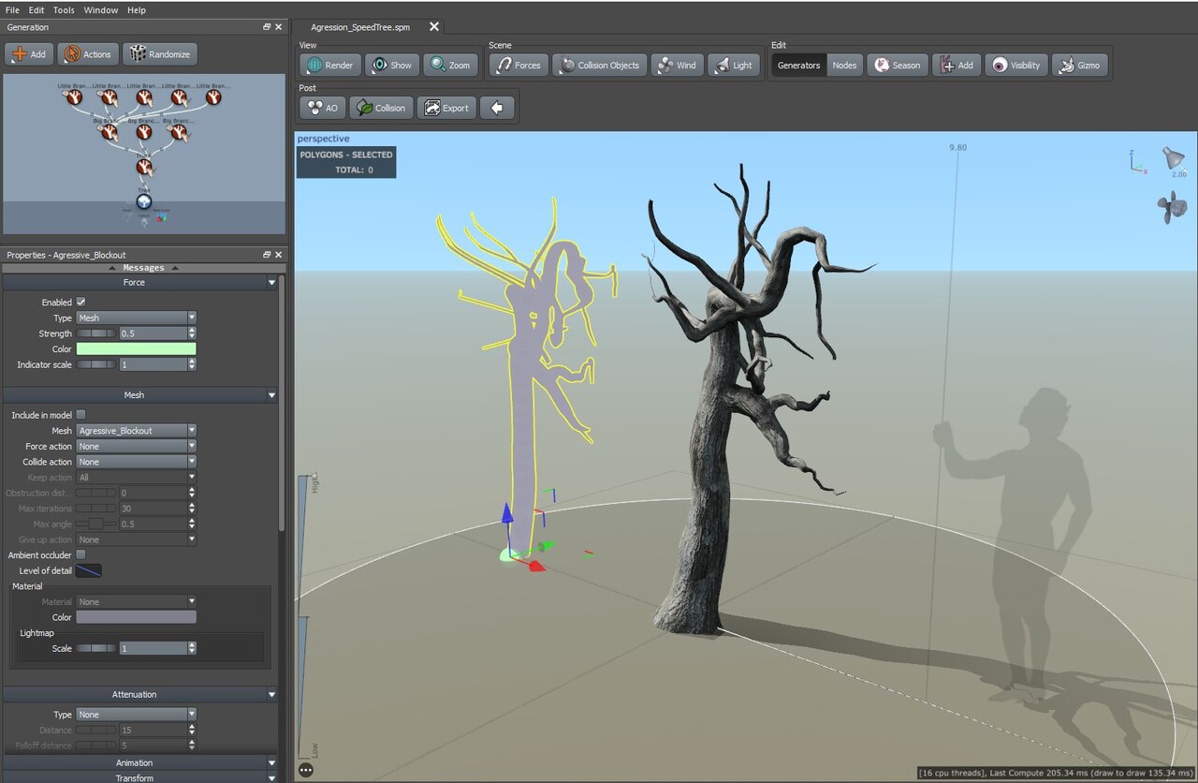
Task: Float the Generation panel
Action: pyautogui.click(x=267, y=27)
